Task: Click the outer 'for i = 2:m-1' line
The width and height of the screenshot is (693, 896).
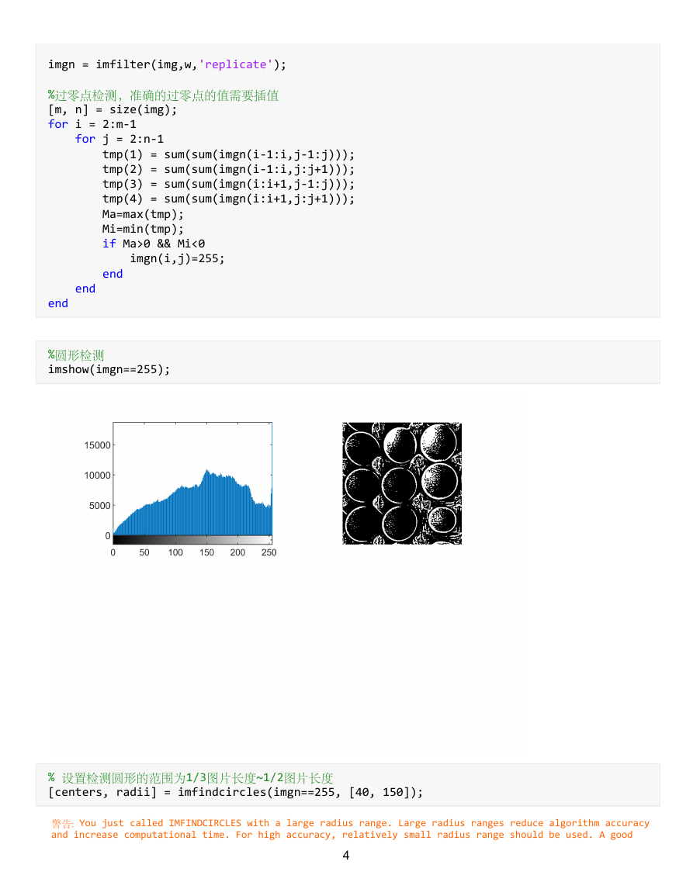Action: [x=92, y=125]
